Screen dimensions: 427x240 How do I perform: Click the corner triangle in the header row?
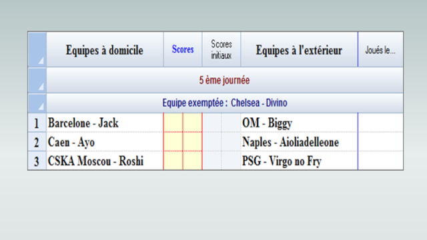point(41,61)
